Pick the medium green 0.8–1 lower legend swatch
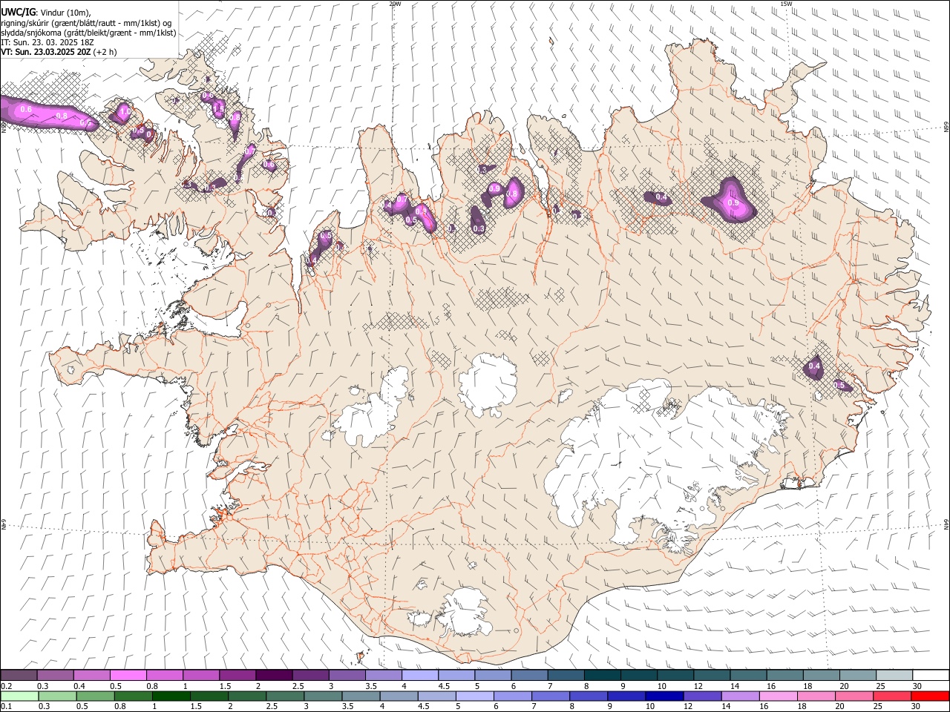 133,696
